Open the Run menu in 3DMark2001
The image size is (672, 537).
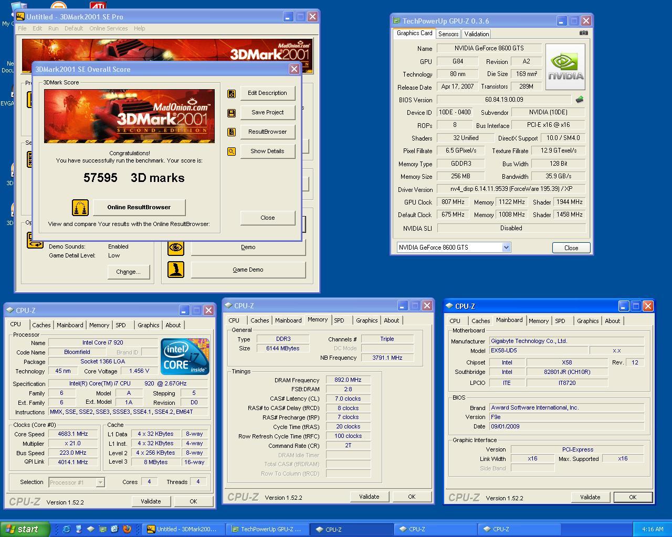54,28
